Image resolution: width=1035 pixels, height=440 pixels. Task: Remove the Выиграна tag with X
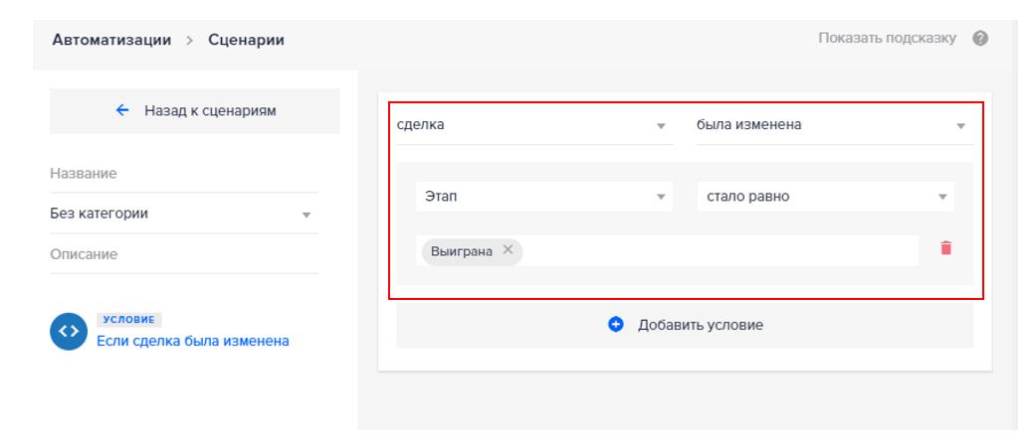pos(508,250)
